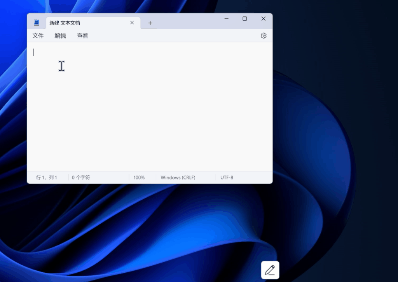
Task: Close the Notepad window
Action: pyautogui.click(x=263, y=19)
